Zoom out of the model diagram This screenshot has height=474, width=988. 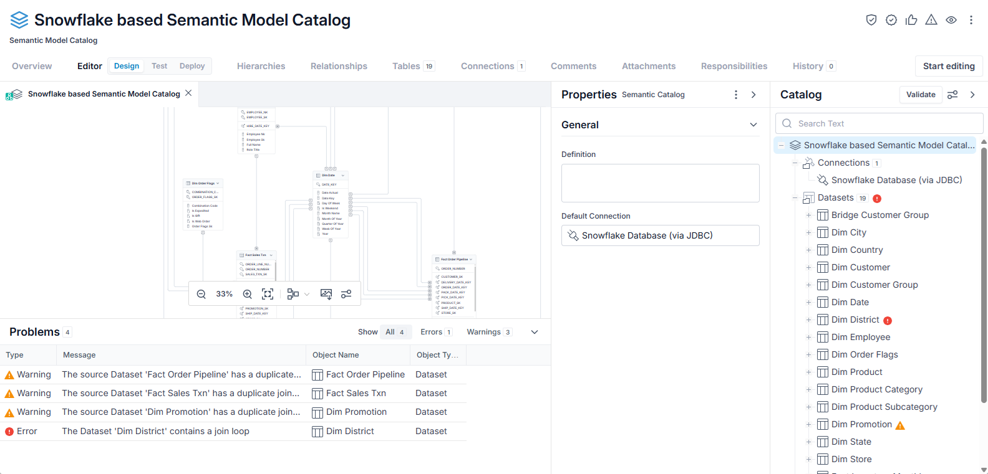pos(201,294)
